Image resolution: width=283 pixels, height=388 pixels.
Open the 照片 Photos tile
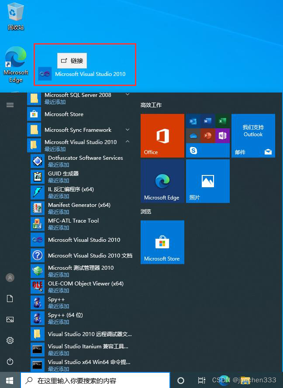click(x=208, y=181)
